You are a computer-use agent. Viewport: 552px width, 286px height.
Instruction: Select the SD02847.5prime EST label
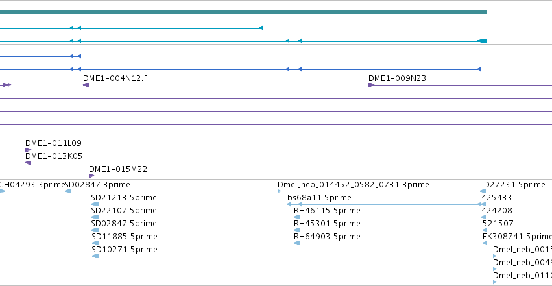124,224
